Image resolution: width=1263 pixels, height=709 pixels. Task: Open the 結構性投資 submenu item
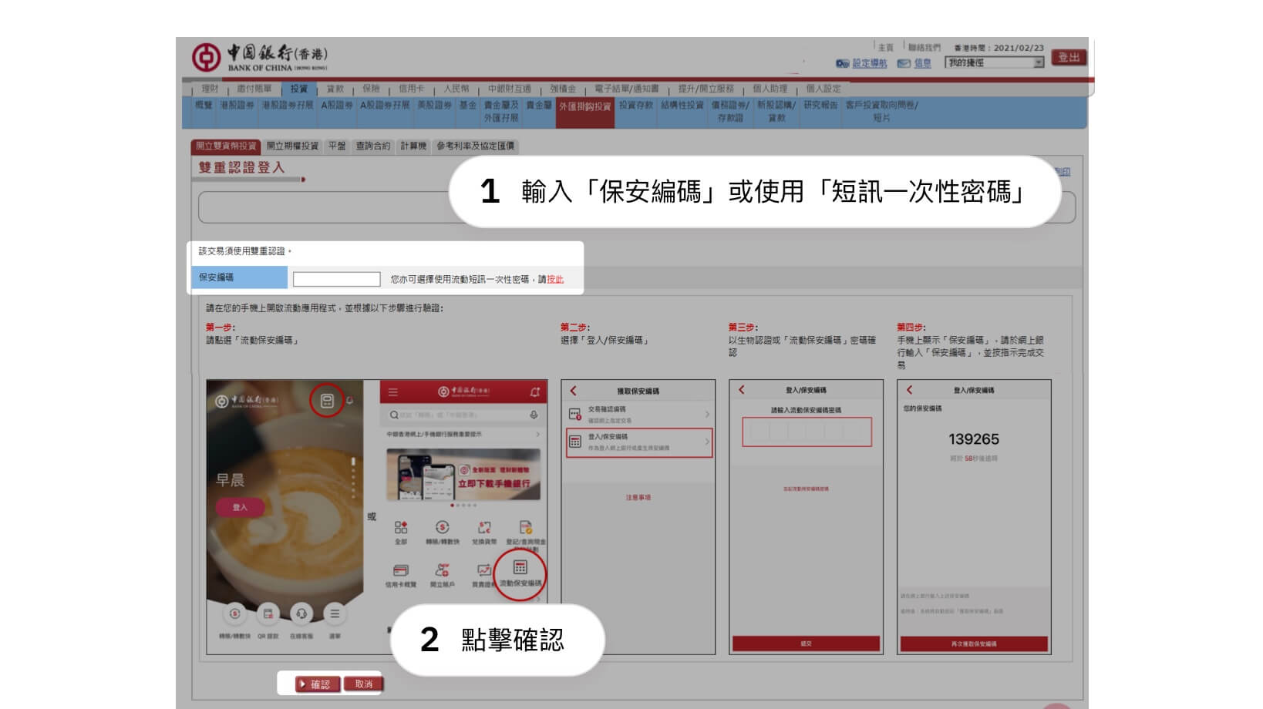pos(682,105)
